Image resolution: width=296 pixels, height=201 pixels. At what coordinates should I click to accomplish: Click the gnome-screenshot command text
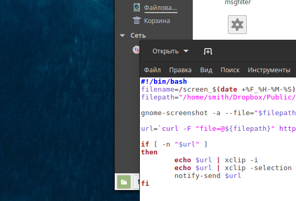(174, 113)
